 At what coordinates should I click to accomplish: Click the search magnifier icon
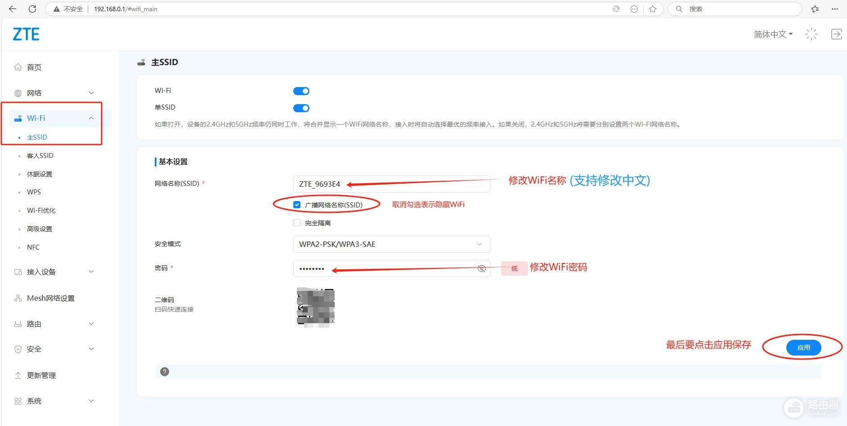tap(679, 9)
